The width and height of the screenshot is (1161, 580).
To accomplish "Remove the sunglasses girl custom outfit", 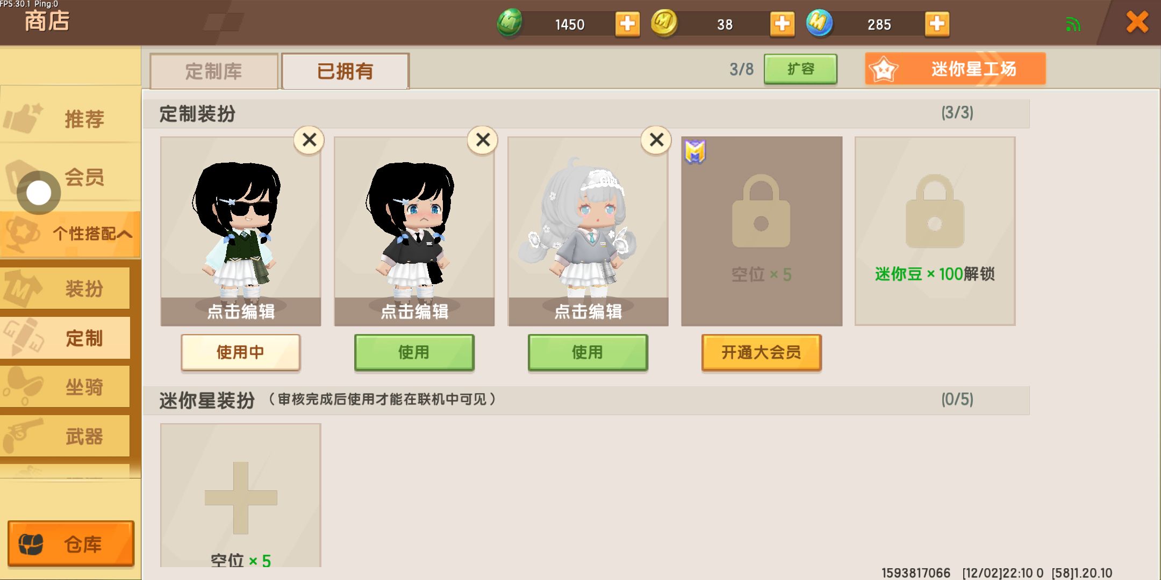I will [x=309, y=140].
